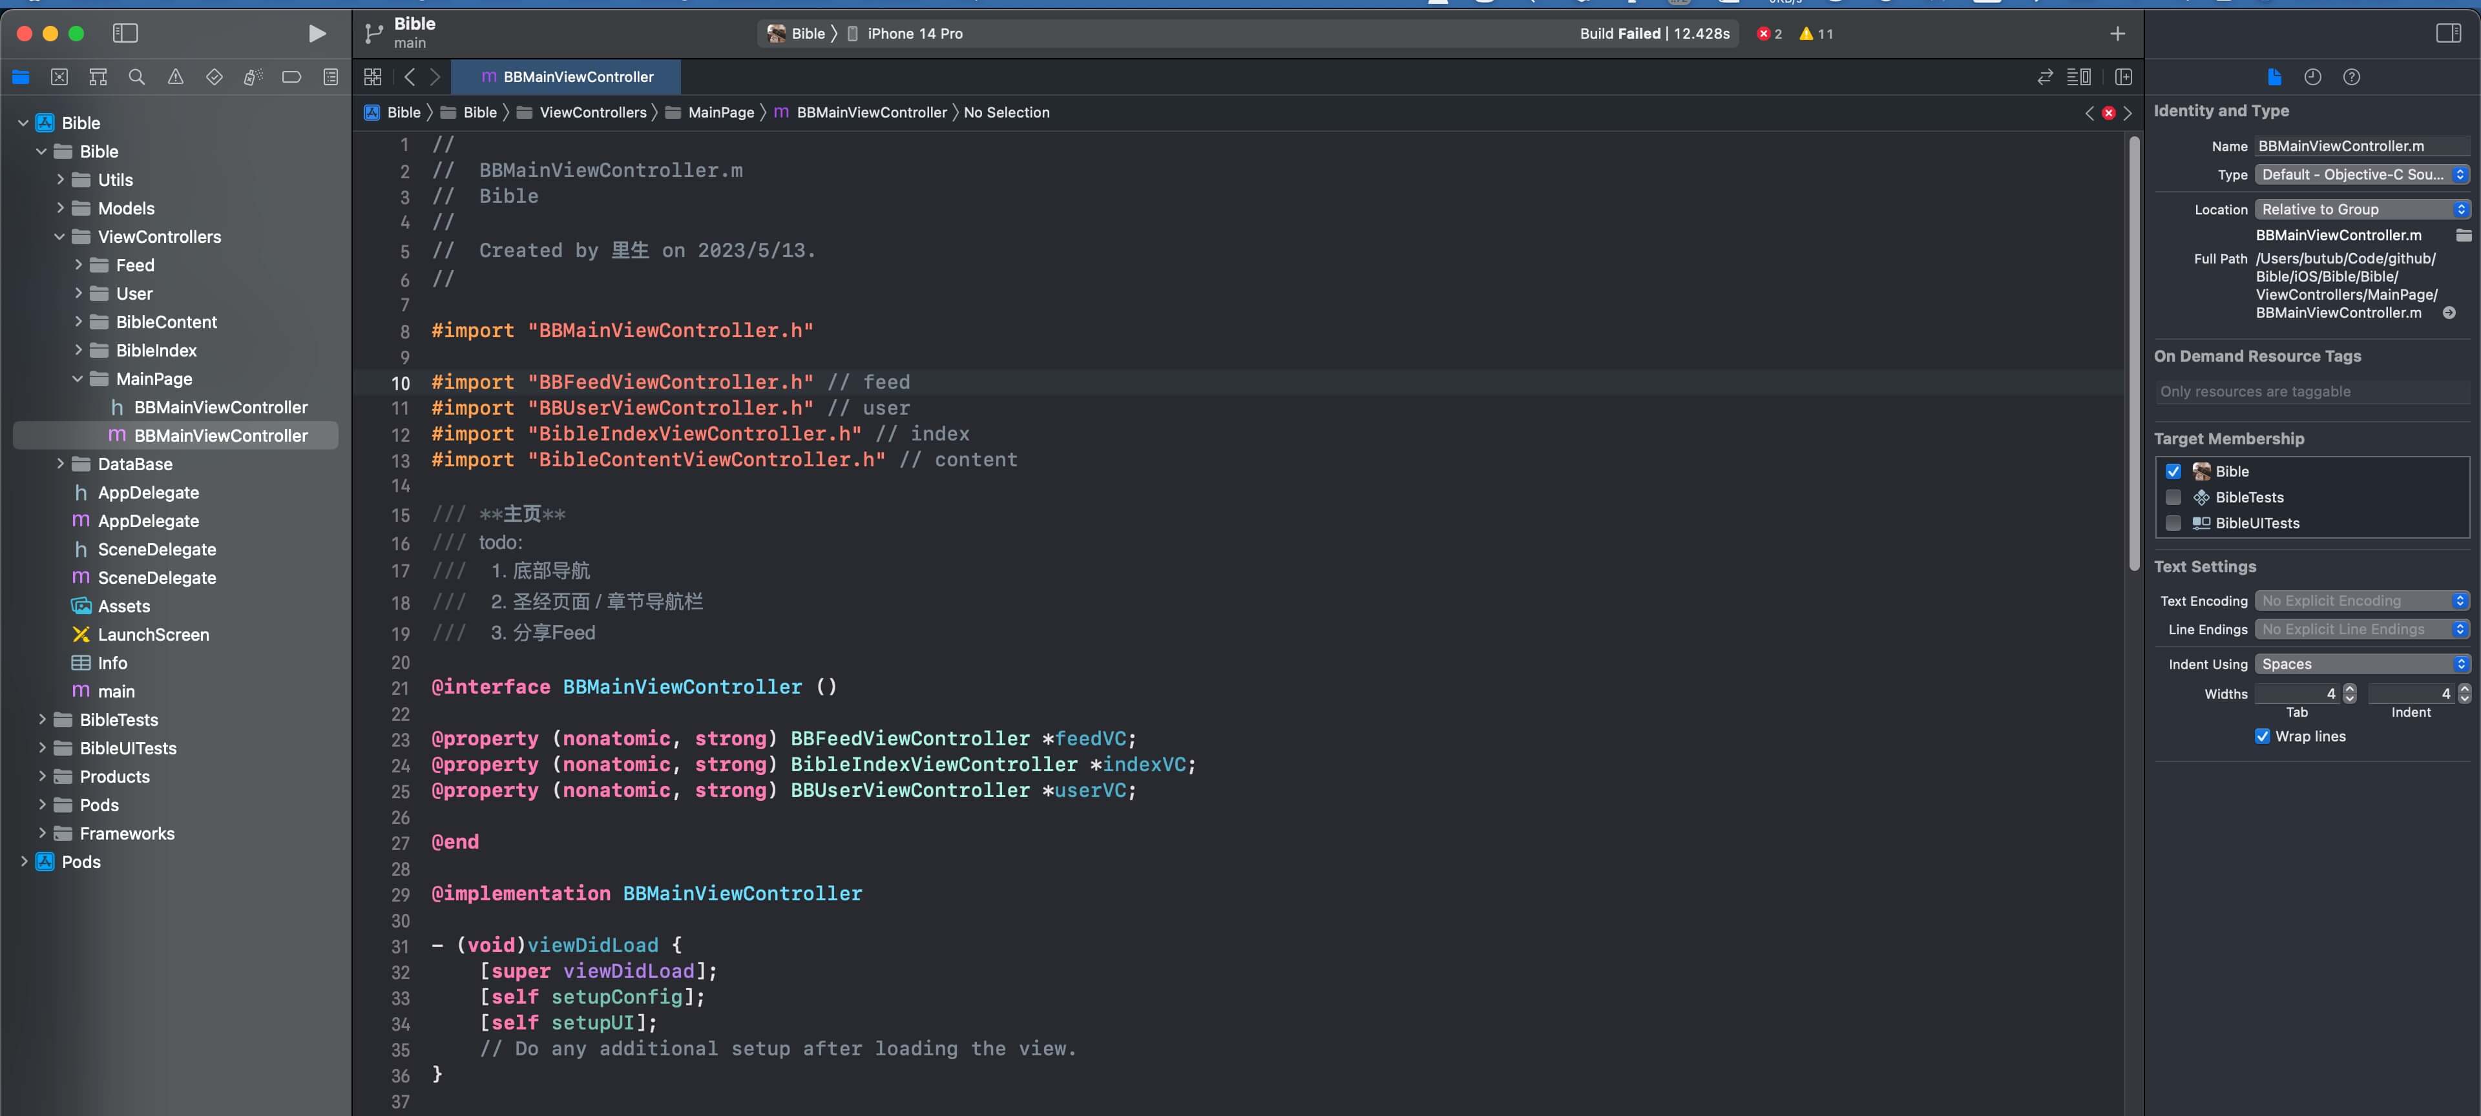Expand the Pods project at the bottom
The image size is (2481, 1116).
(x=24, y=862)
